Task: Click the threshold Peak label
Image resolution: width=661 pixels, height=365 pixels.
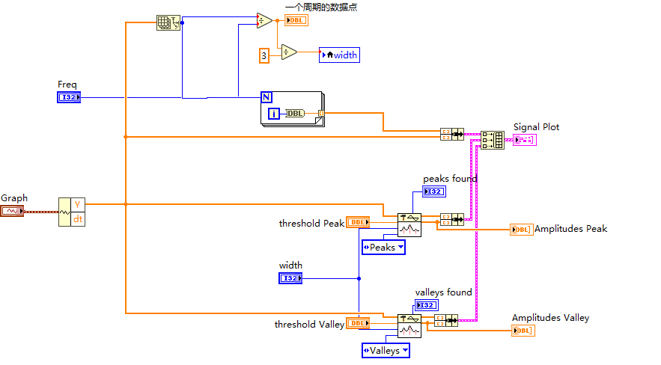Action: click(311, 223)
